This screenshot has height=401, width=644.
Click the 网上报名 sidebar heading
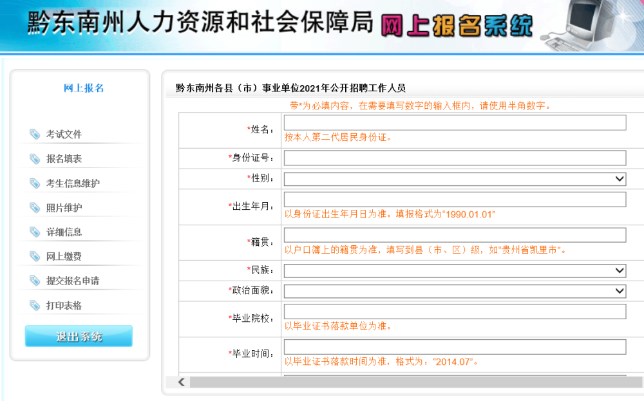(84, 88)
